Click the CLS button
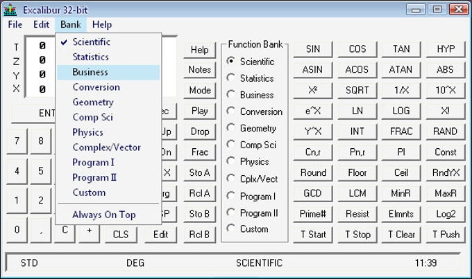The height and width of the screenshot is (279, 472). tap(121, 235)
